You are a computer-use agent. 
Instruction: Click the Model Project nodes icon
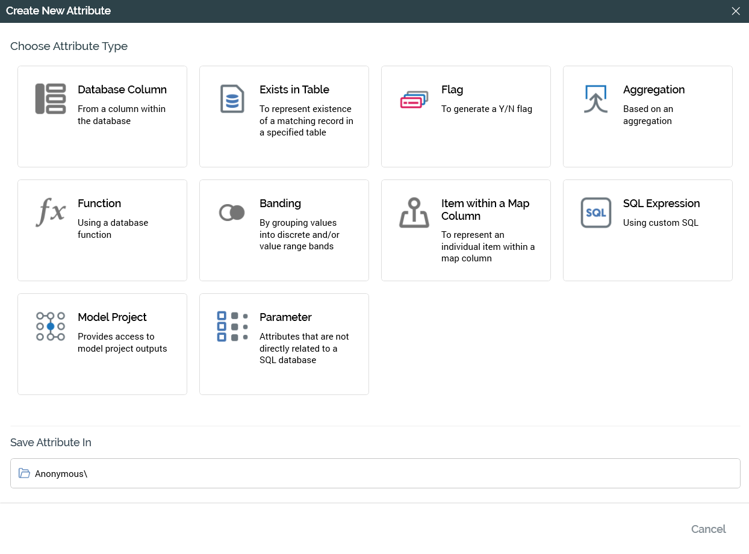(x=51, y=326)
